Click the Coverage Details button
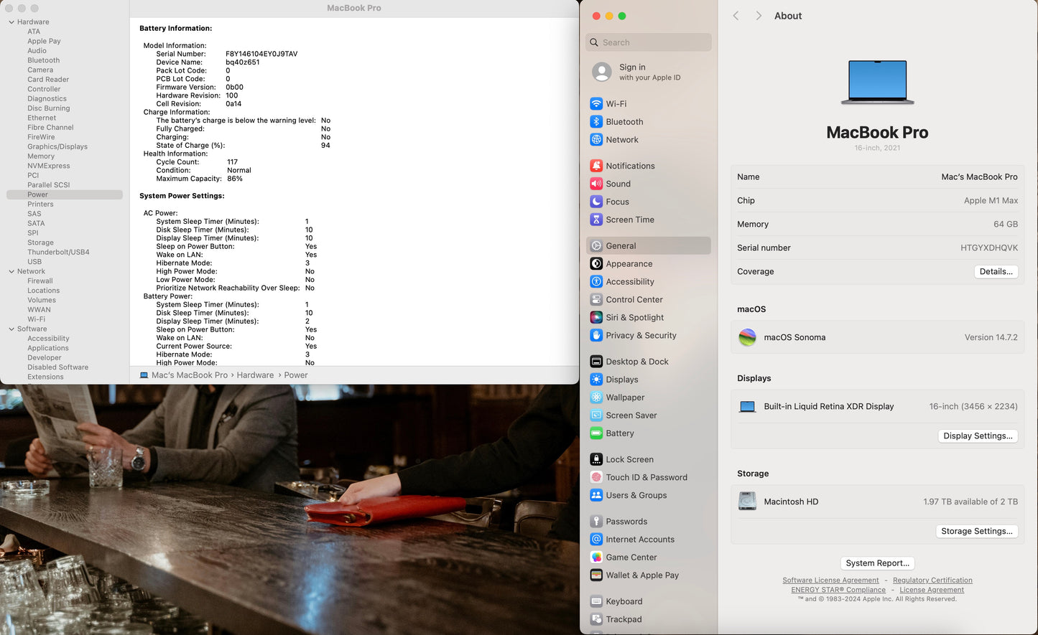 [996, 272]
